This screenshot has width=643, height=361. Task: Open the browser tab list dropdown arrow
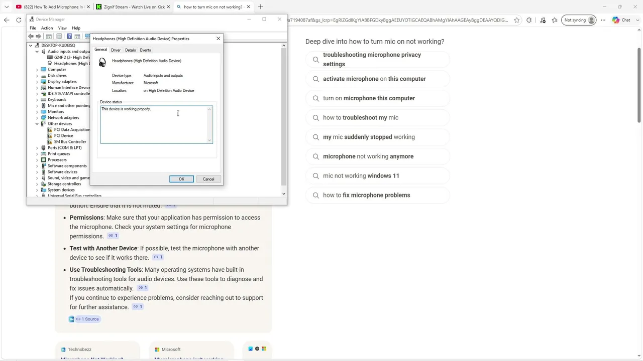pyautogui.click(x=7, y=7)
